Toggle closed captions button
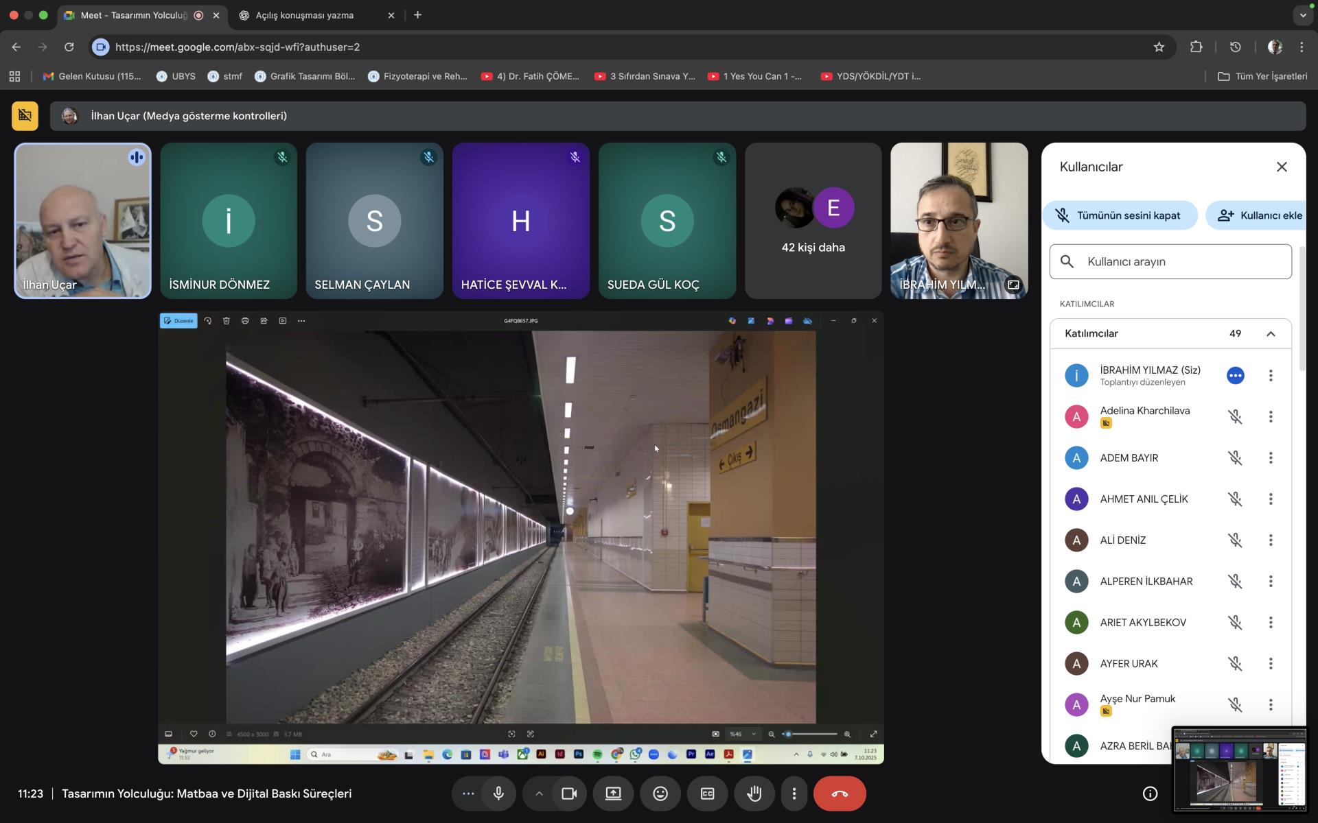1318x823 pixels. coord(707,794)
